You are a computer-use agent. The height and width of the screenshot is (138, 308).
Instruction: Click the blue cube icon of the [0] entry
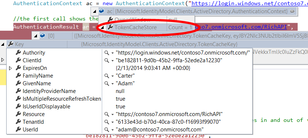(x=42, y=36)
